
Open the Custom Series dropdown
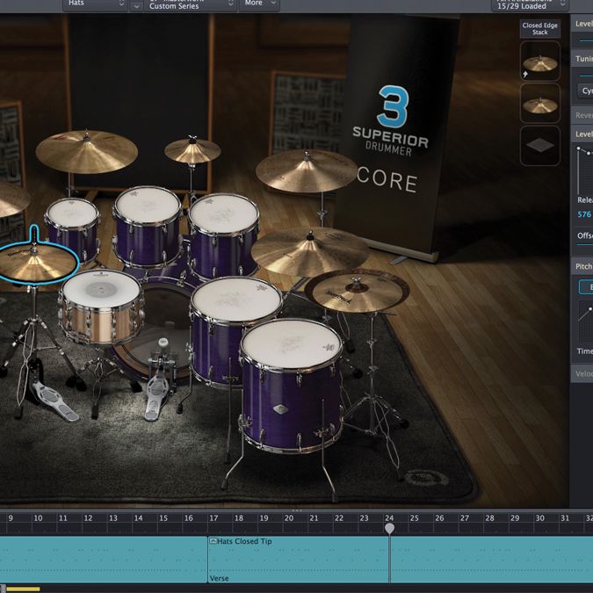pos(189,5)
